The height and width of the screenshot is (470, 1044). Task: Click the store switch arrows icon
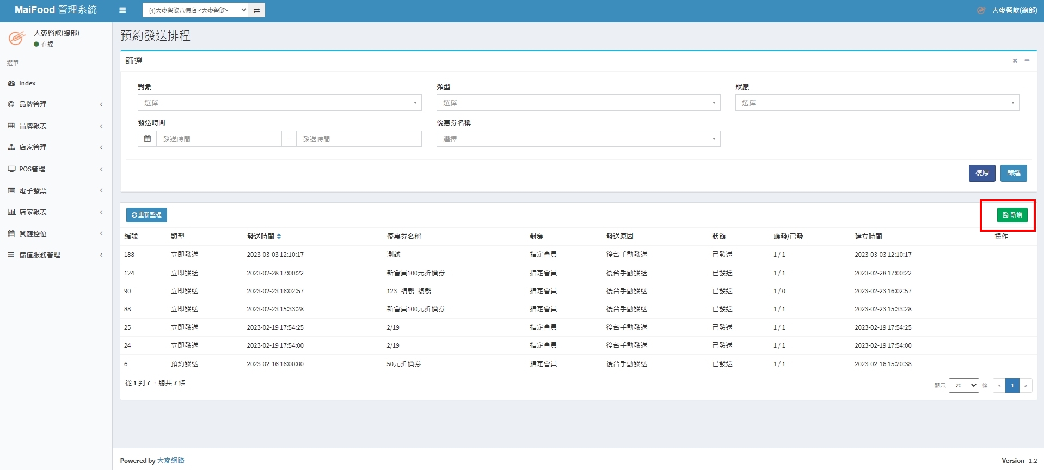click(256, 10)
